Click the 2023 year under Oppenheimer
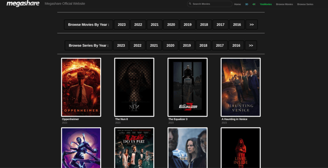 [x=64, y=123]
